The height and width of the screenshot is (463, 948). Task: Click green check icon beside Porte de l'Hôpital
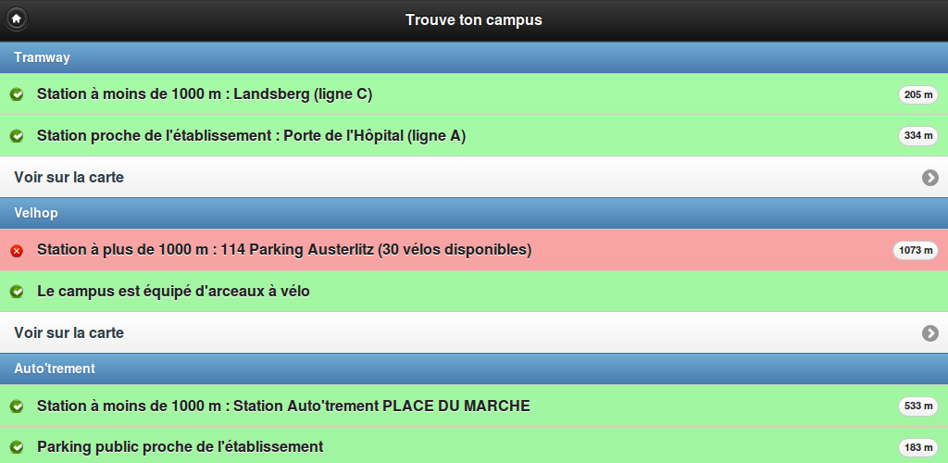[17, 136]
